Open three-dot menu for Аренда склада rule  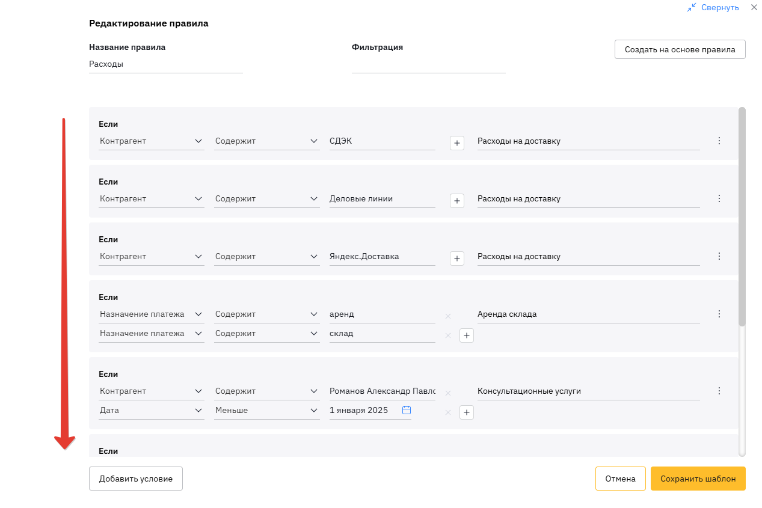pyautogui.click(x=719, y=314)
